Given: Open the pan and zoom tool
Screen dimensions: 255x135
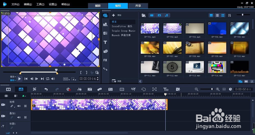Looking at the screenshot, I should [154, 89].
